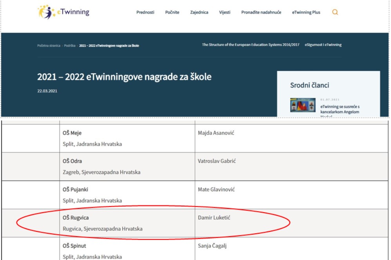
Task: Select the name 'Sanja Čagalj'
Action: (x=212, y=246)
